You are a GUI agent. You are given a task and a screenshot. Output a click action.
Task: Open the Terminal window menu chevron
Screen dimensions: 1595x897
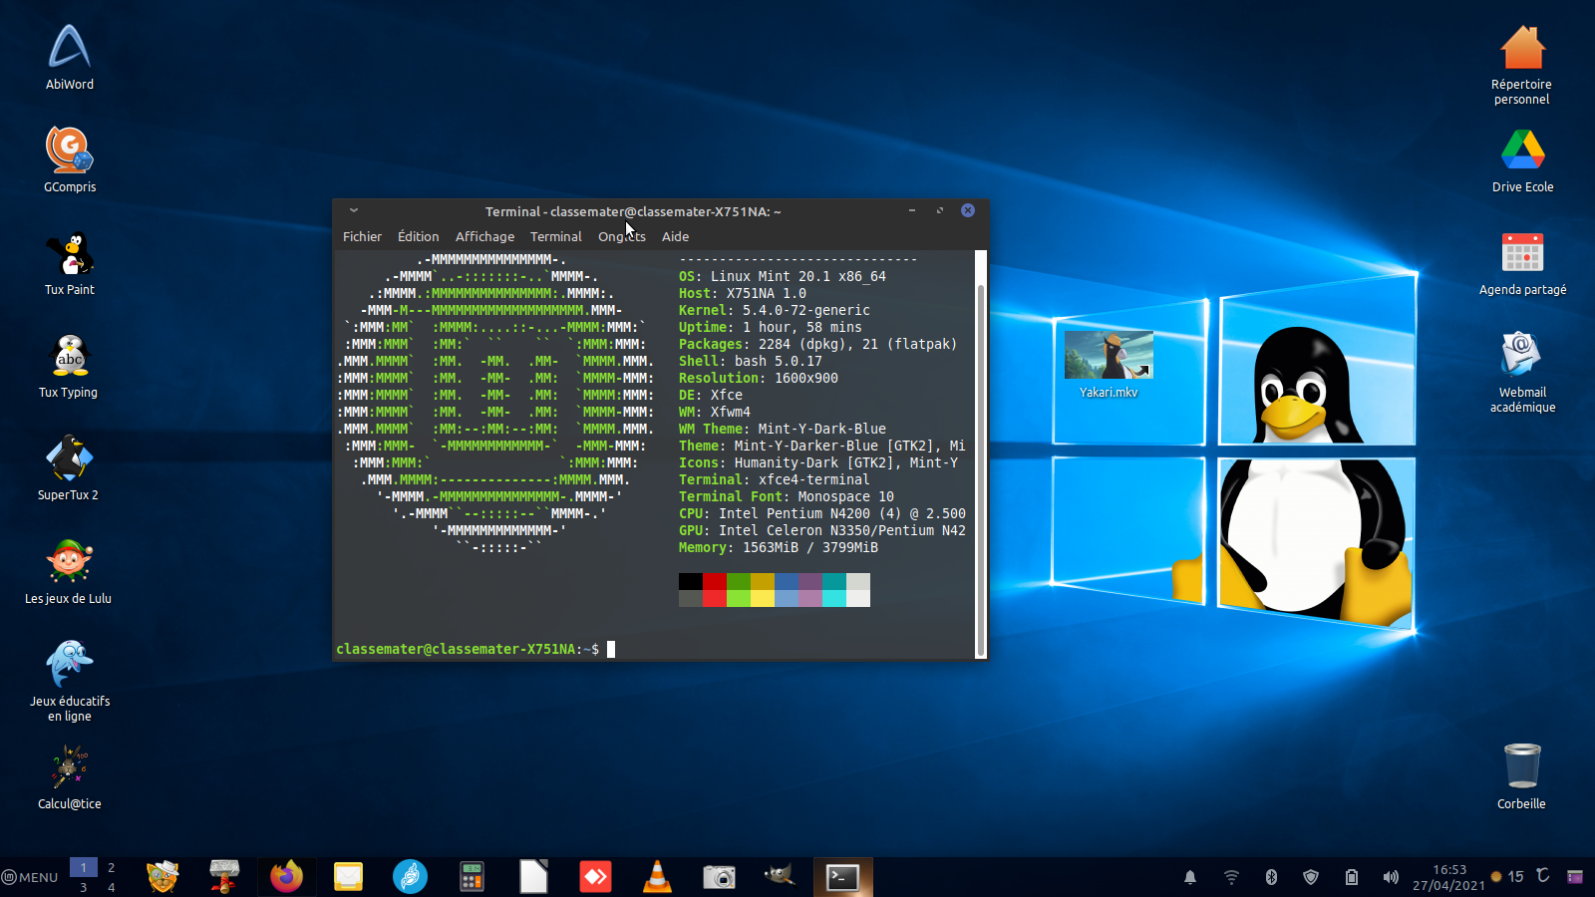[354, 210]
